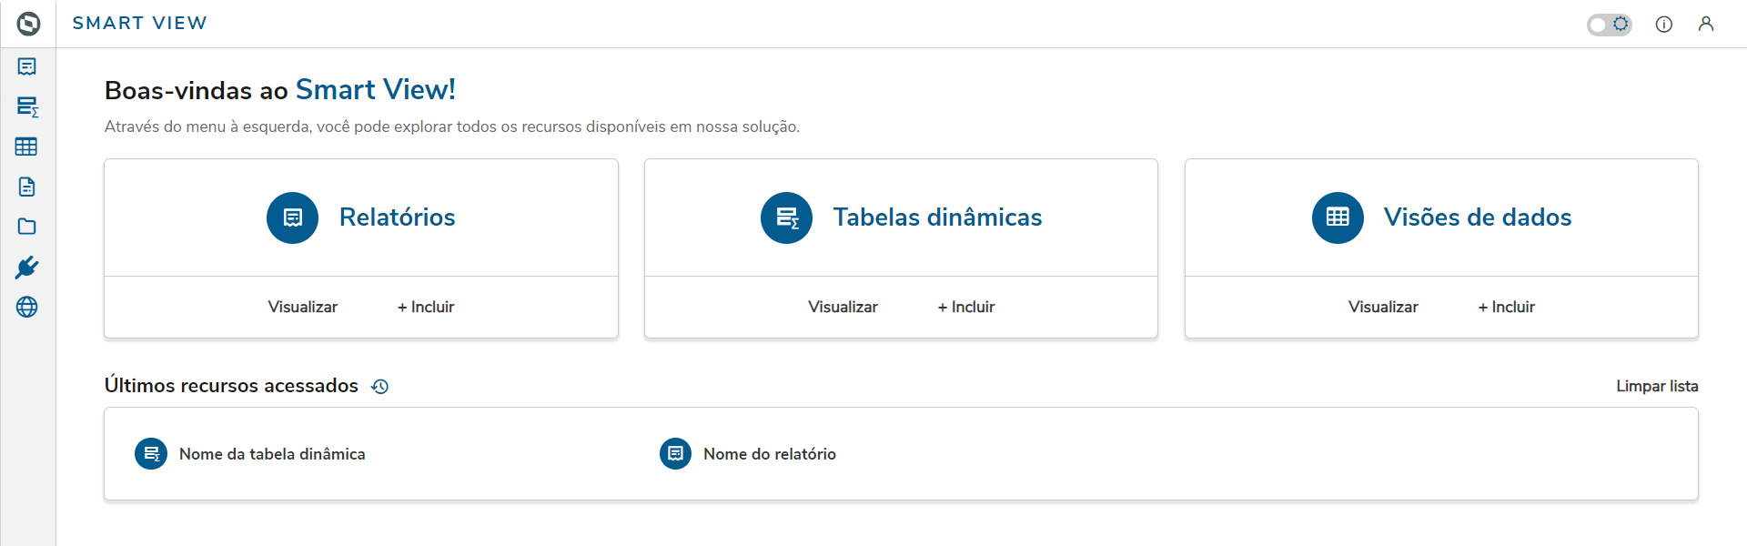The width and height of the screenshot is (1747, 546).
Task: Open the user profile icon
Action: (1706, 25)
